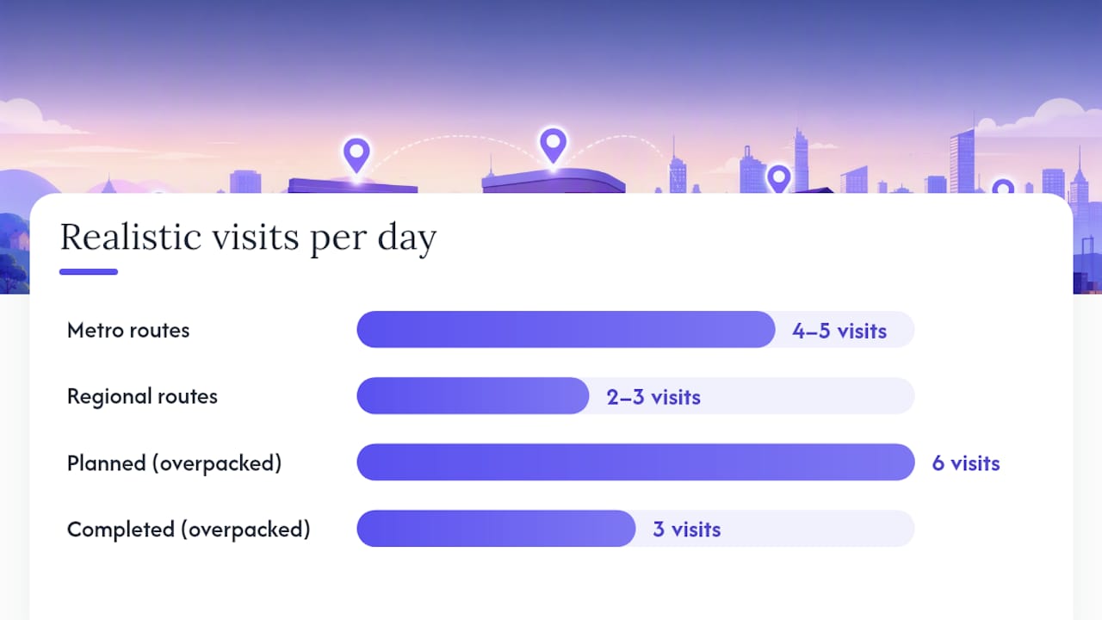Click the rightmost map pin icon
Image resolution: width=1102 pixels, height=620 pixels.
(1003, 187)
